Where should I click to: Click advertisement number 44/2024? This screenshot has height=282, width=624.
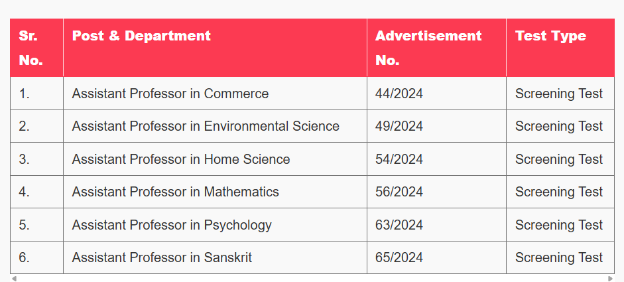pos(399,94)
